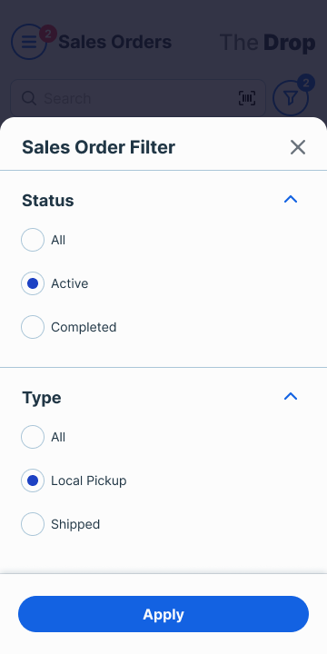Close the Sales Order Filter panel
327x654 pixels.
[x=298, y=147]
